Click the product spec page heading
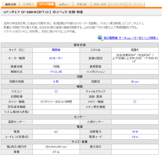162x155 pixels. pyautogui.click(x=43, y=12)
